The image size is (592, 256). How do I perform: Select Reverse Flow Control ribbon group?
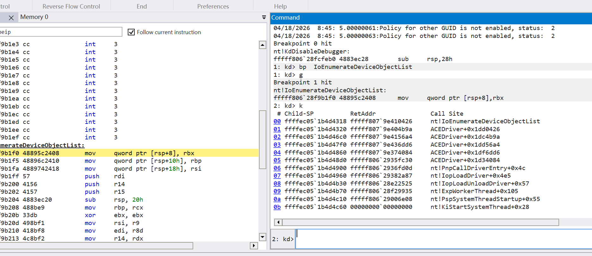[71, 6]
